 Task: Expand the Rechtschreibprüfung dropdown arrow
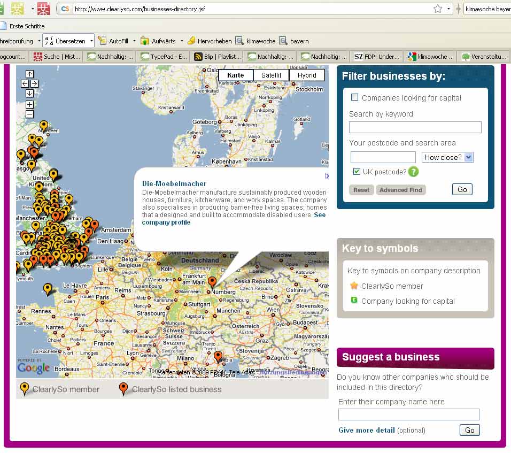(39, 41)
